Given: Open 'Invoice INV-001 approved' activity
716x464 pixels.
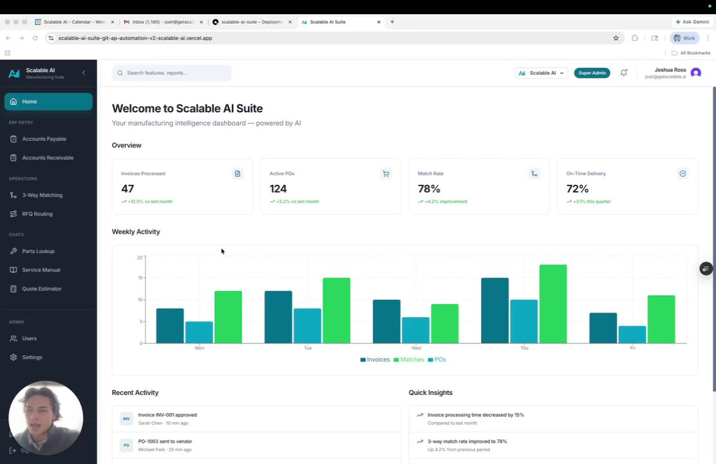Looking at the screenshot, I should pyautogui.click(x=256, y=419).
